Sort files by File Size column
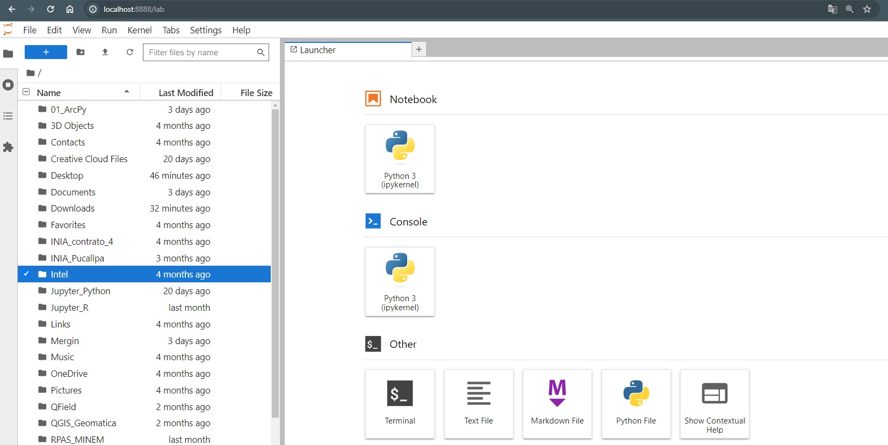The width and height of the screenshot is (888, 445). click(251, 92)
